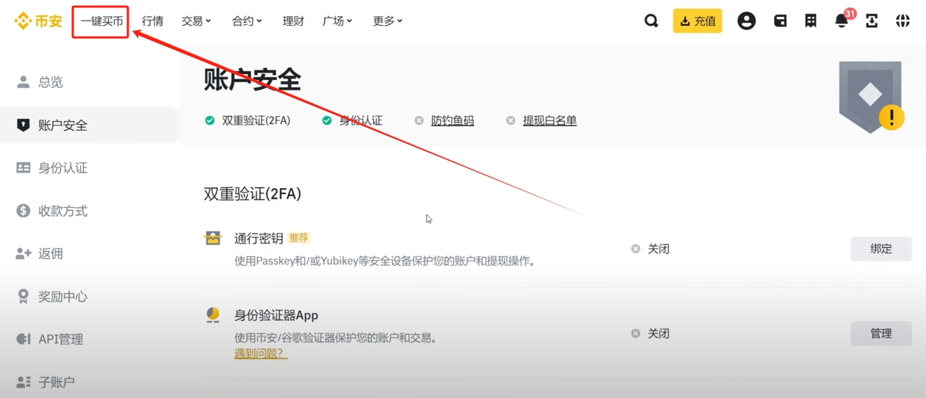
Task: Click the 身份认证 ID card icon
Action: click(x=24, y=167)
